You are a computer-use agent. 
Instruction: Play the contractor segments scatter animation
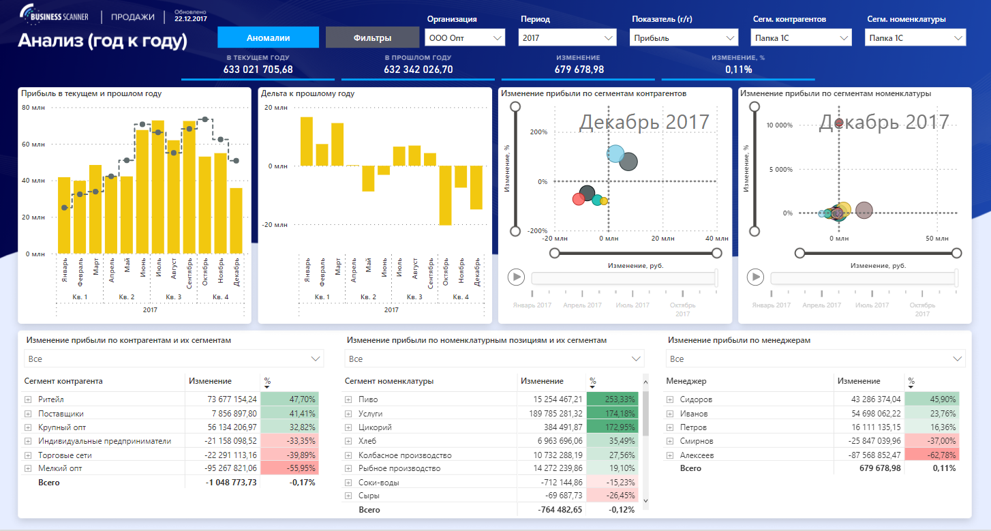516,277
